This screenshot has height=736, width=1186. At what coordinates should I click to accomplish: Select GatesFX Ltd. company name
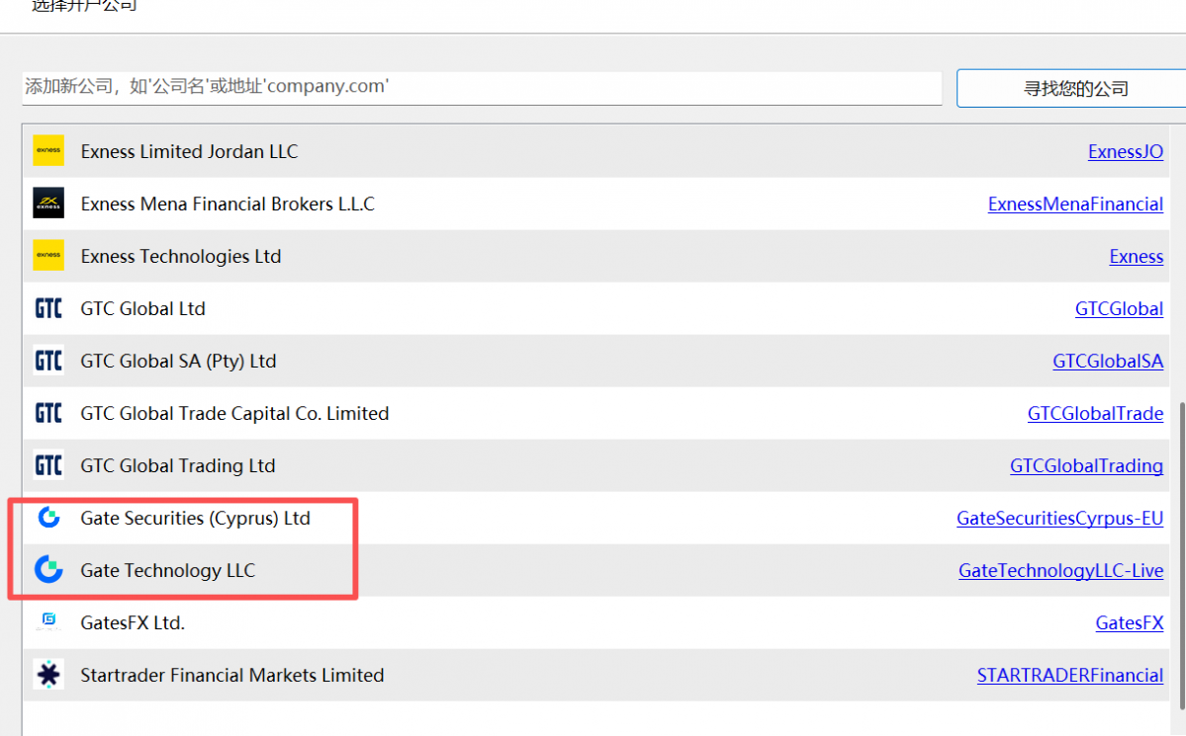click(133, 622)
